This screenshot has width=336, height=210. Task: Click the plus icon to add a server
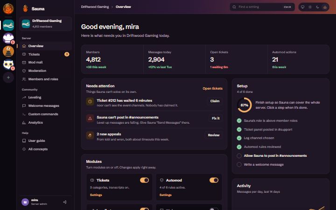tap(8, 77)
